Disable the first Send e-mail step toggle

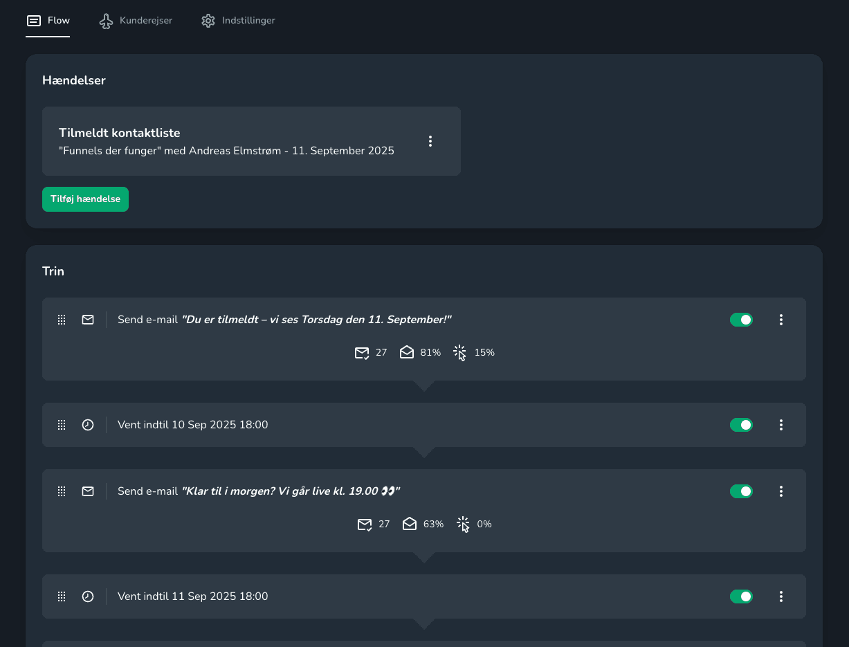pyautogui.click(x=741, y=320)
